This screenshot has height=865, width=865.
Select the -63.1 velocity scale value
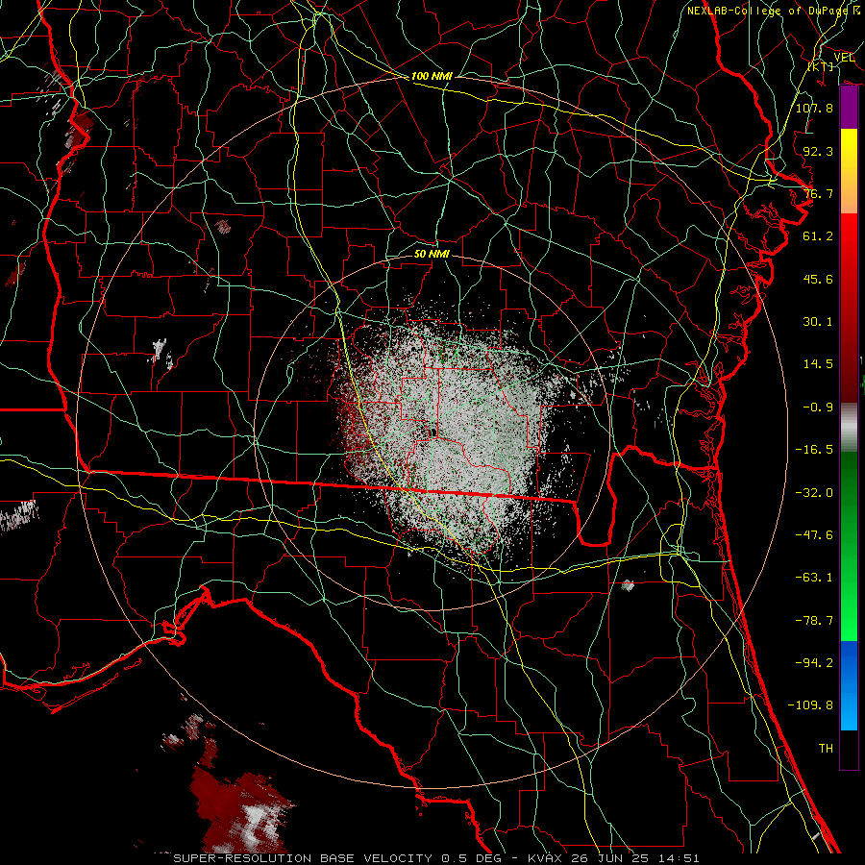click(x=814, y=578)
